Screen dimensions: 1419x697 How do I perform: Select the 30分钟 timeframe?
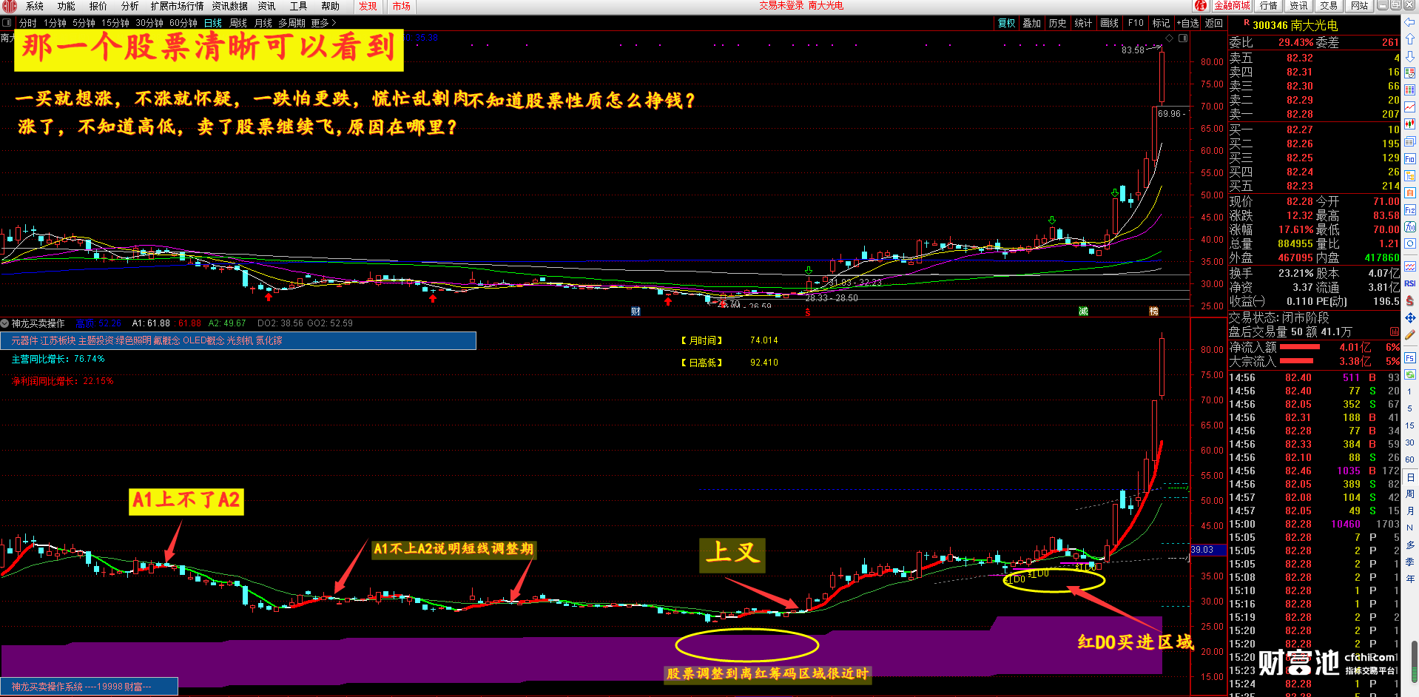point(149,23)
